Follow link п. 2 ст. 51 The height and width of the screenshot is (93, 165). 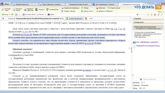point(89,43)
